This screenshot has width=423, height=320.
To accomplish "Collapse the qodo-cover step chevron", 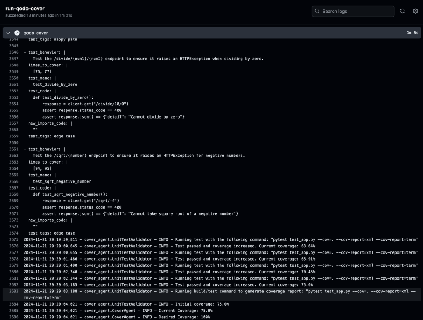I will [x=8, y=33].
